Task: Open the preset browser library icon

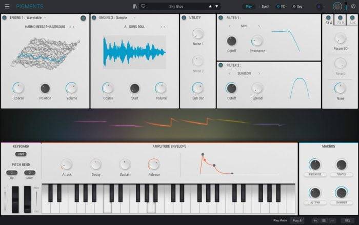Action: [x=134, y=7]
